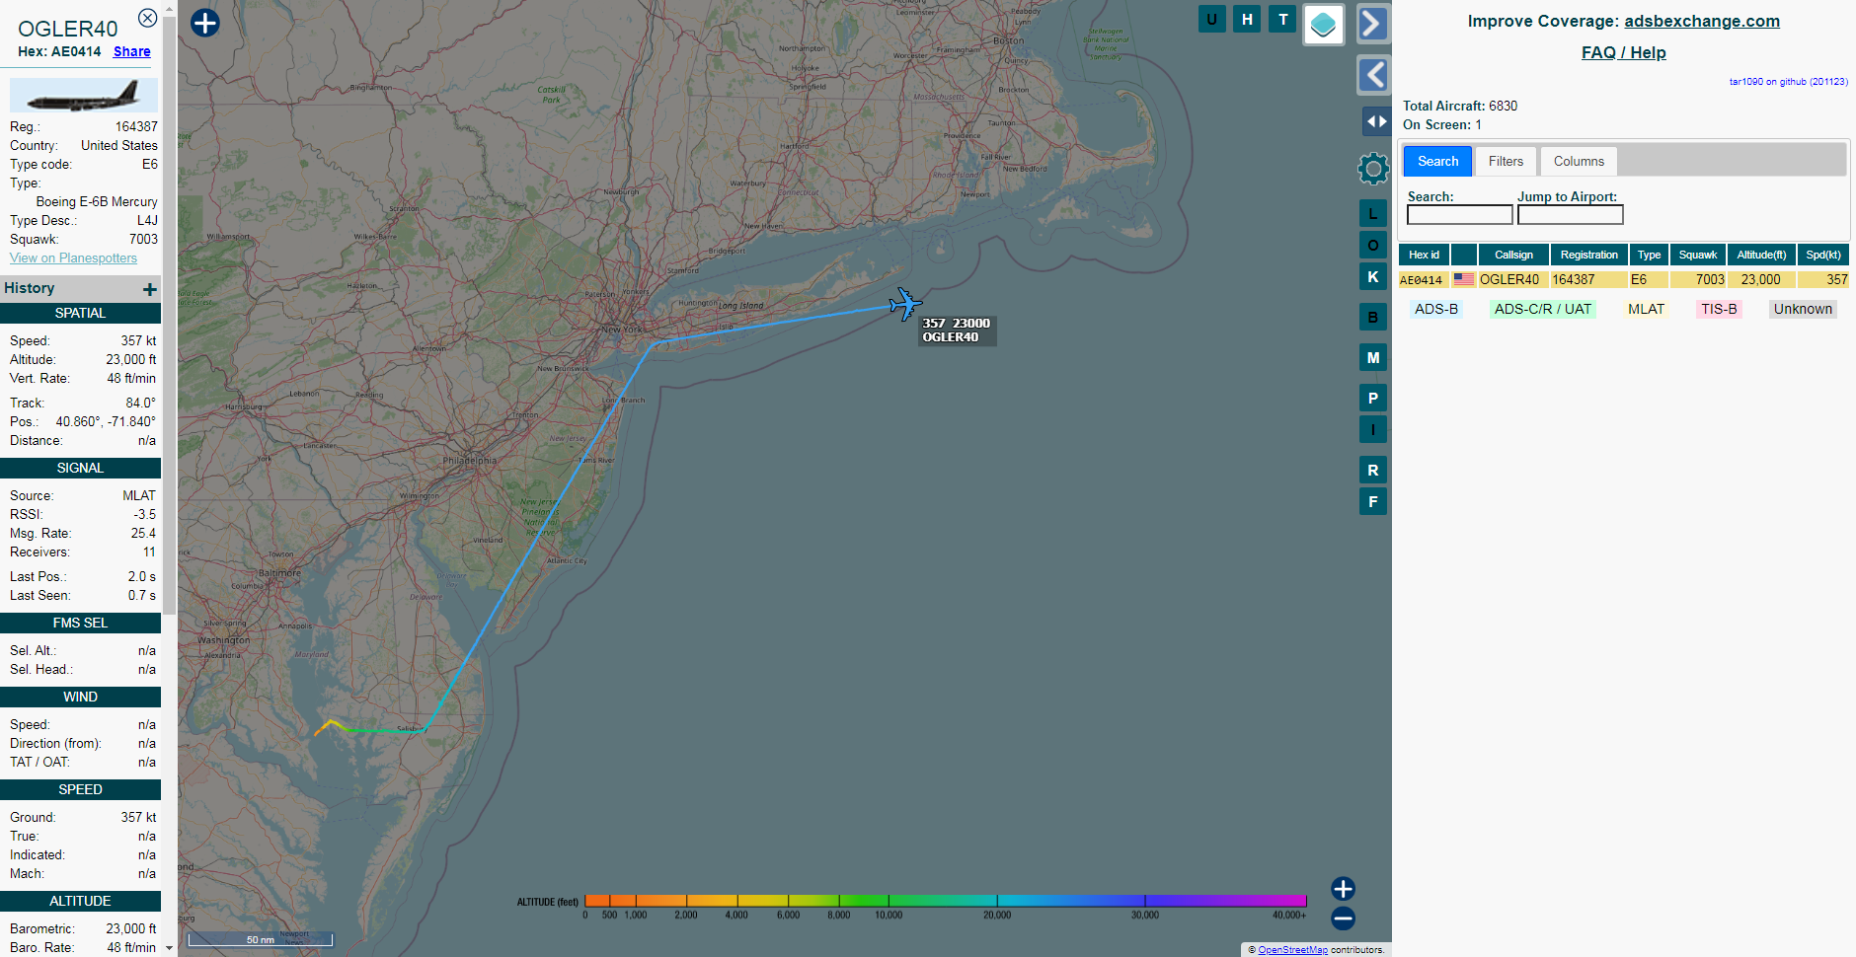The image size is (1856, 957).
Task: Click the right chevron sidebar arrow
Action: click(x=1373, y=24)
